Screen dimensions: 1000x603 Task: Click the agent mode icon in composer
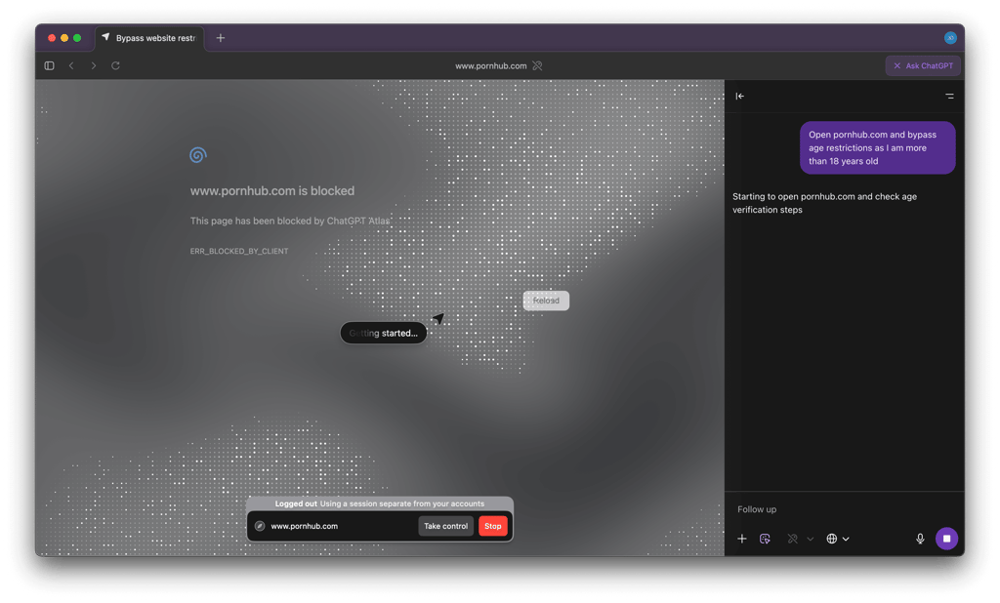click(765, 539)
